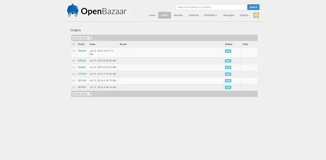Click the sent status badge for order 645625
Viewport: 326px width, 160px height.
click(228, 61)
